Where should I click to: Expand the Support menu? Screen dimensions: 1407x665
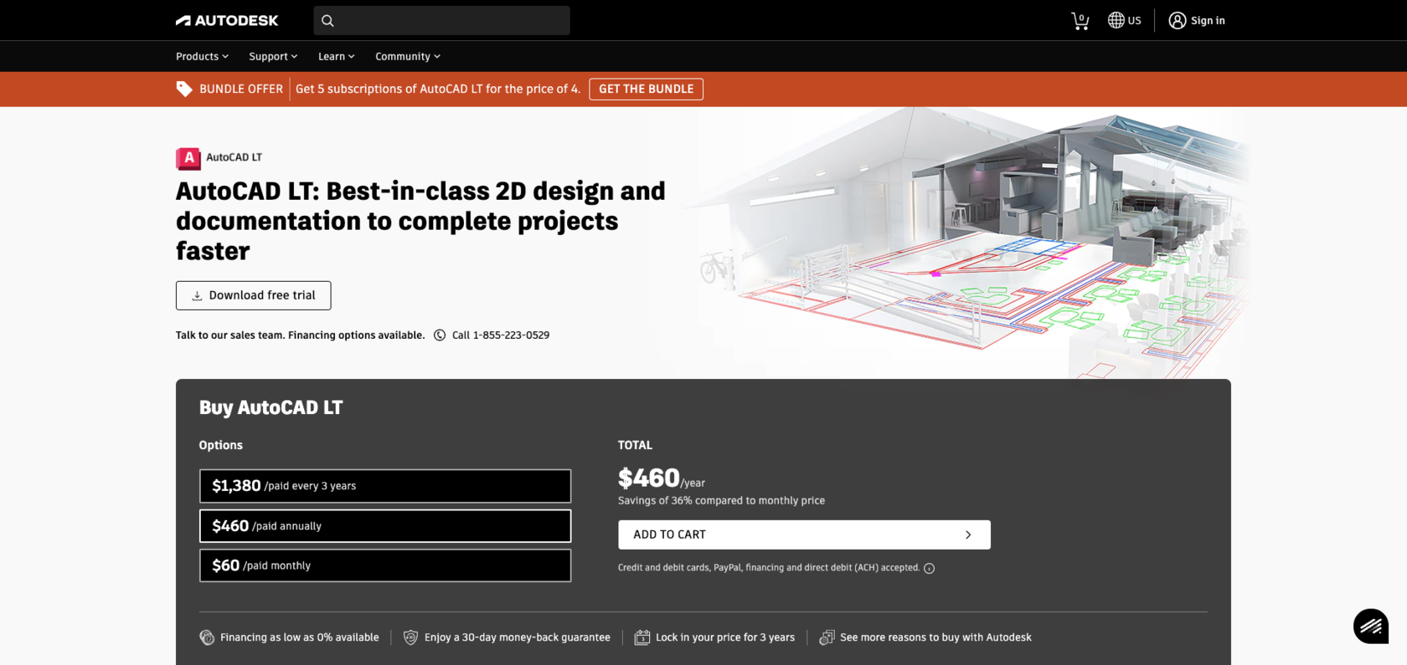pos(273,56)
